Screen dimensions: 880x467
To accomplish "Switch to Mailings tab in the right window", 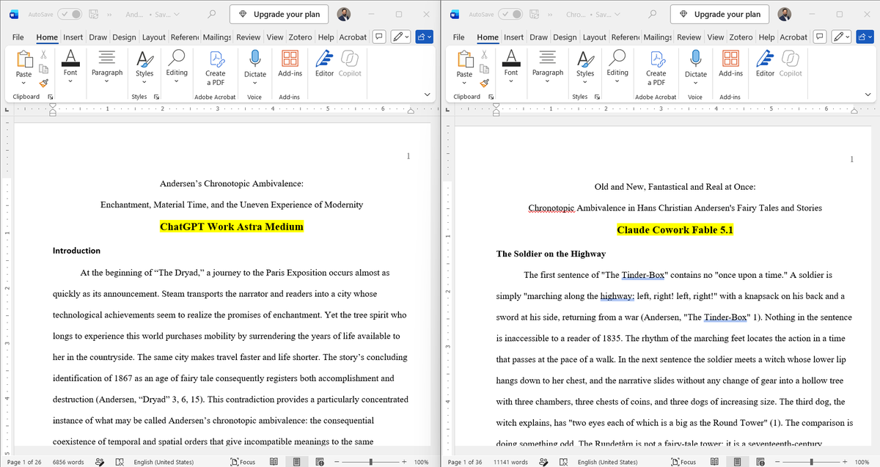I will (658, 37).
